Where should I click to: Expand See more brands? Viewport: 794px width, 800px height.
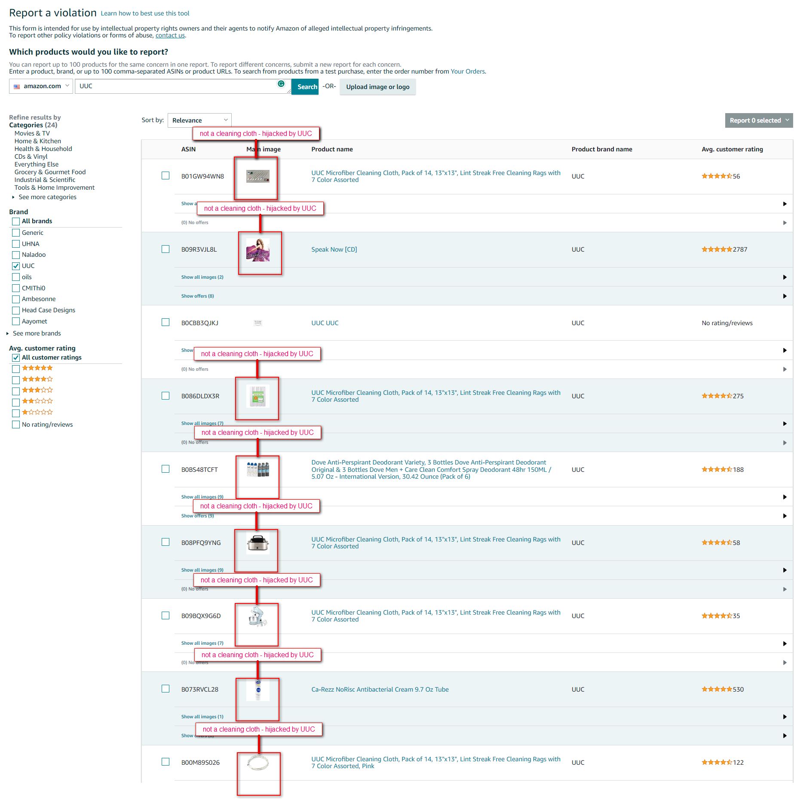37,333
